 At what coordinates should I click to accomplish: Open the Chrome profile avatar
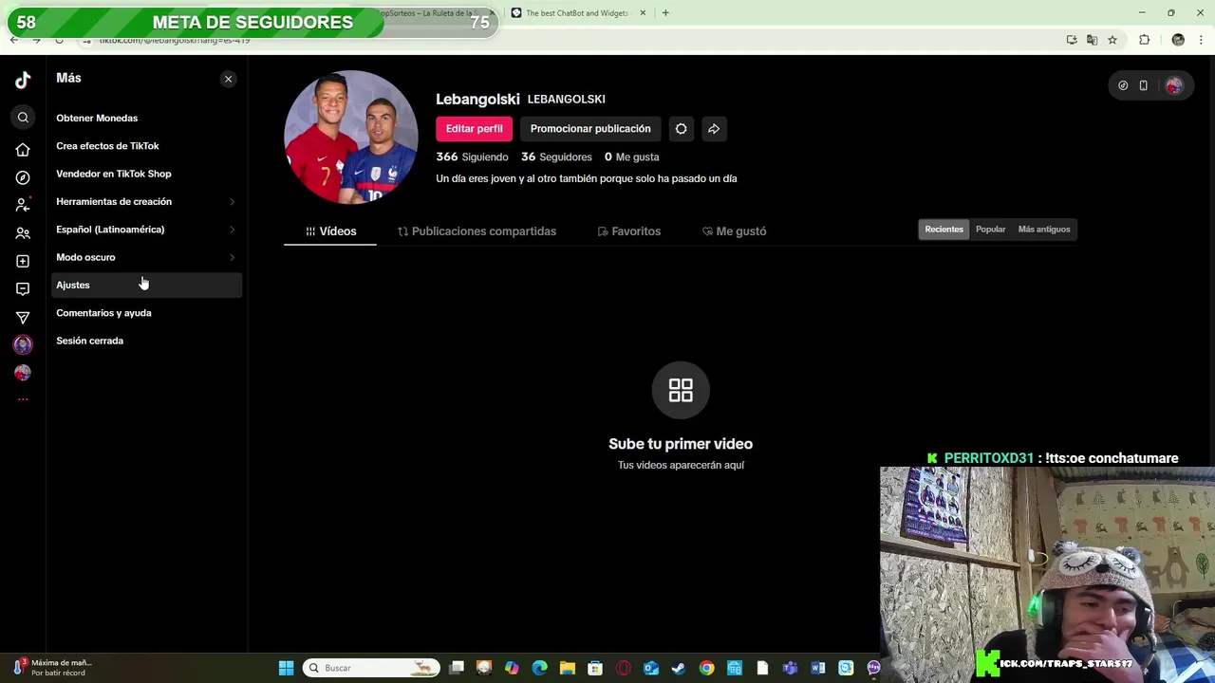click(x=1178, y=40)
